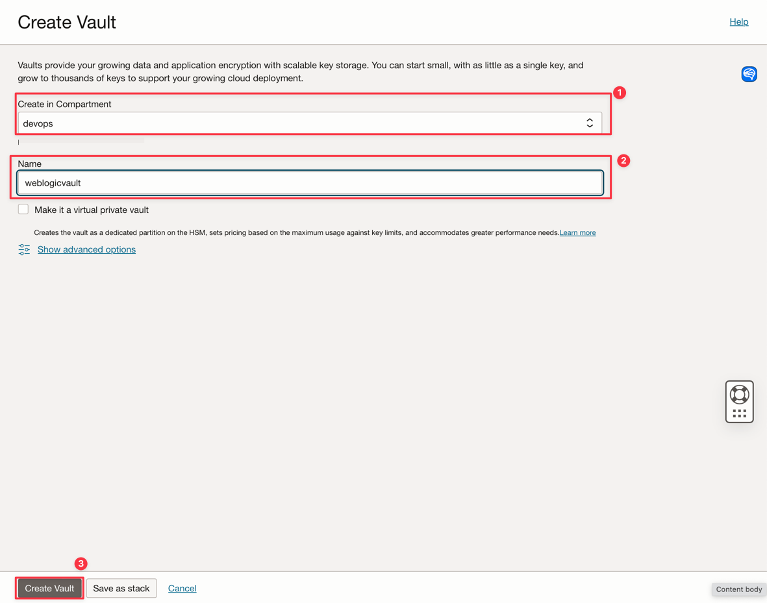
Task: Click the Save as stack button
Action: click(121, 588)
